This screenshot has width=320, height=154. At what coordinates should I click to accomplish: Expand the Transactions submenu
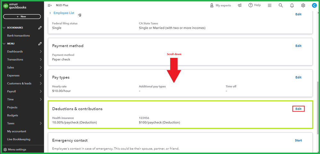pyautogui.click(x=41, y=59)
